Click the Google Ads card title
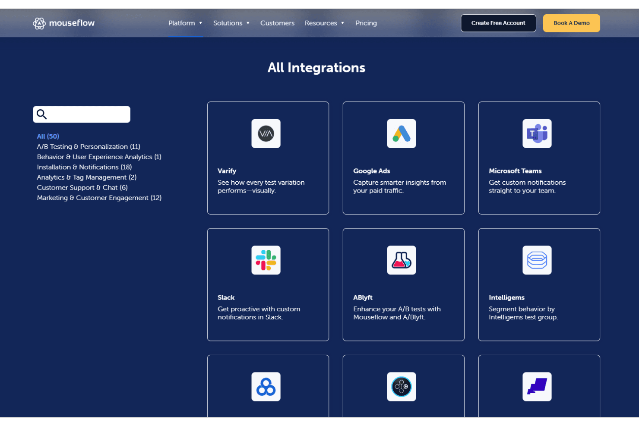 tap(372, 171)
